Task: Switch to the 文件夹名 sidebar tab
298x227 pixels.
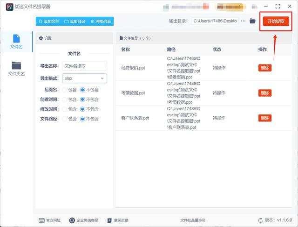Action: click(16, 69)
